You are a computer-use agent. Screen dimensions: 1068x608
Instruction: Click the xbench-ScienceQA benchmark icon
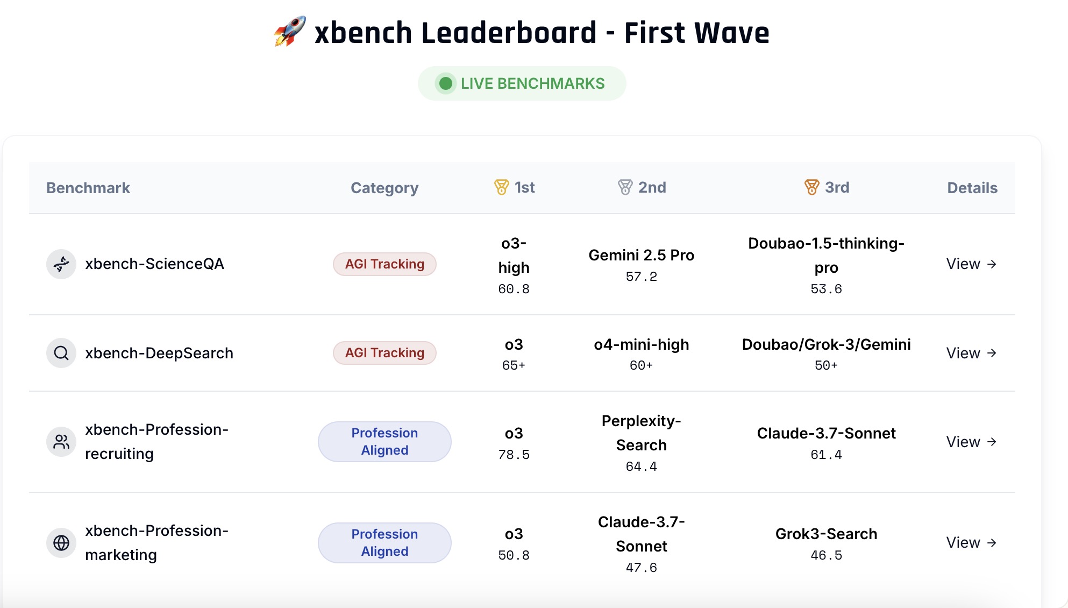(61, 264)
